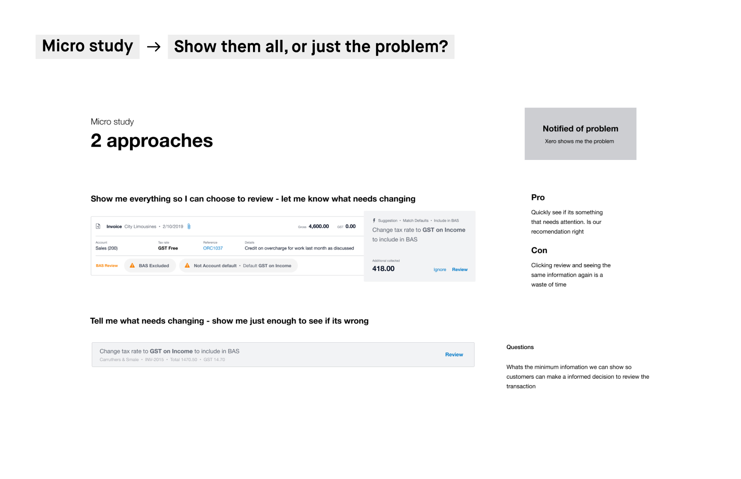Click the BAS Excluded warning triangle icon
The height and width of the screenshot is (479, 741).
coord(132,266)
